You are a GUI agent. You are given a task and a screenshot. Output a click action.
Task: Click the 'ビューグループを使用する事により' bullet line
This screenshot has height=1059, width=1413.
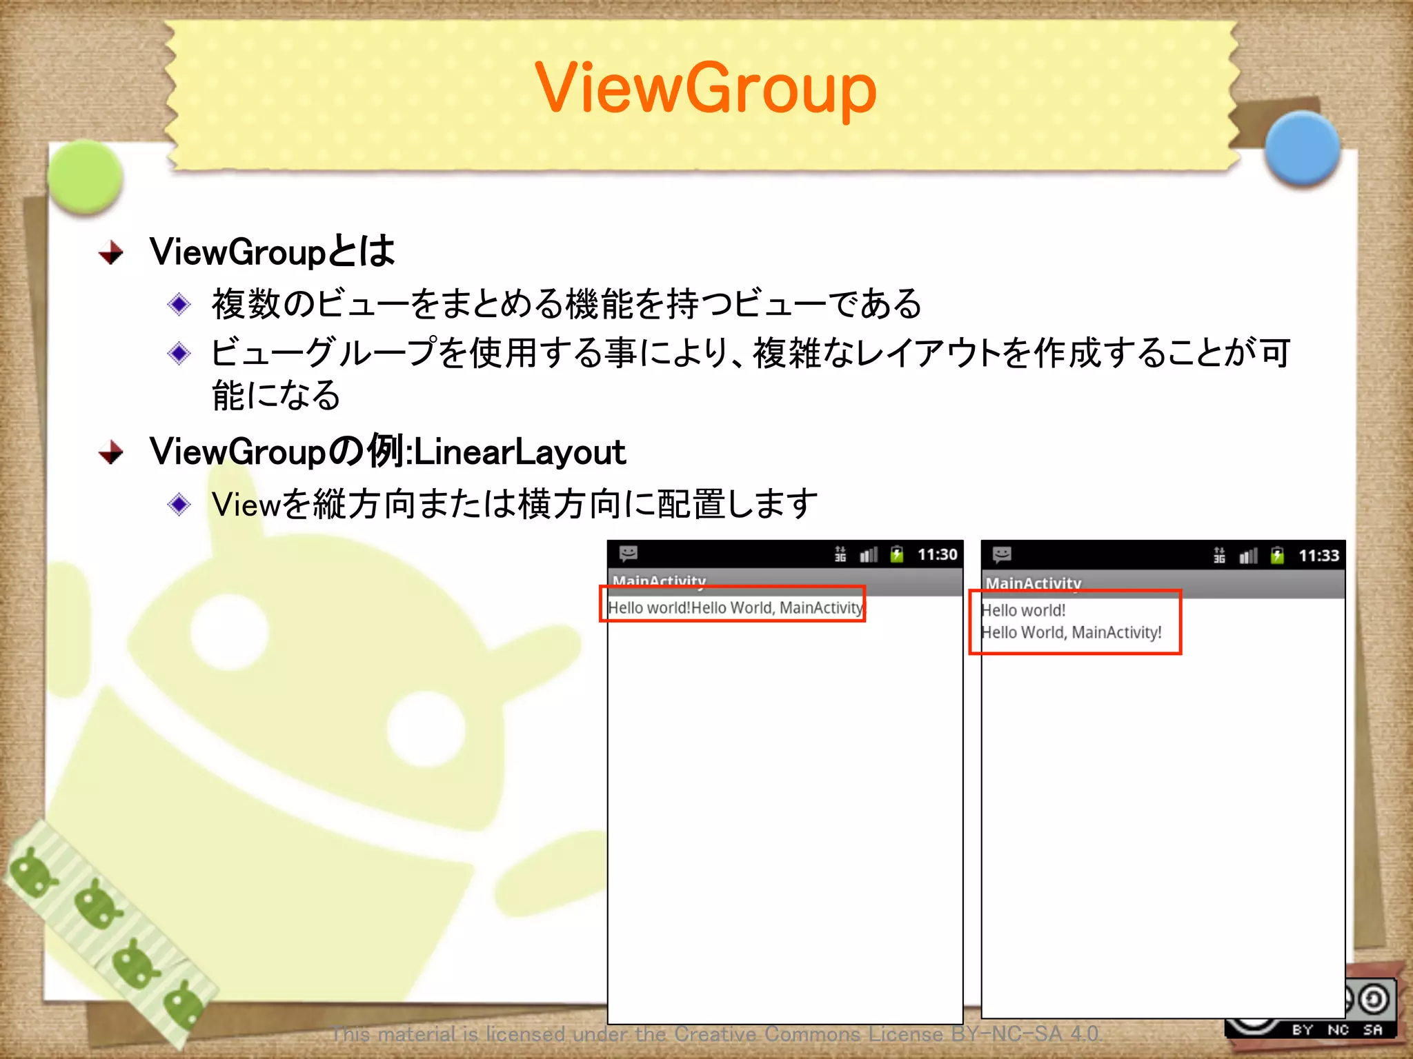point(751,373)
